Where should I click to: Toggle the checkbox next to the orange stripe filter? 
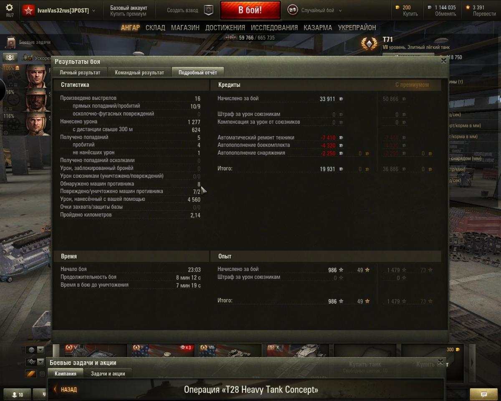[42, 374]
